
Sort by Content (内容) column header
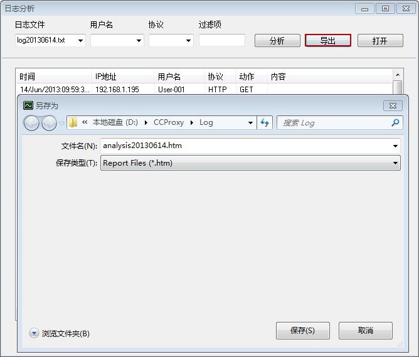(330, 77)
